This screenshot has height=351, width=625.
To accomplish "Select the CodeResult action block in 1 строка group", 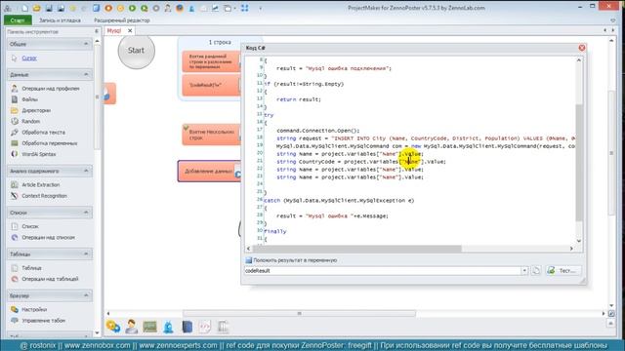I will tap(211, 85).
